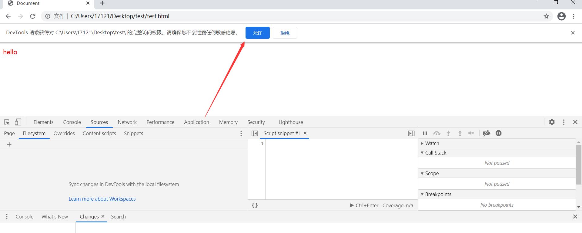The image size is (582, 233).
Task: Switch to the Elements panel tab
Action: (x=43, y=122)
